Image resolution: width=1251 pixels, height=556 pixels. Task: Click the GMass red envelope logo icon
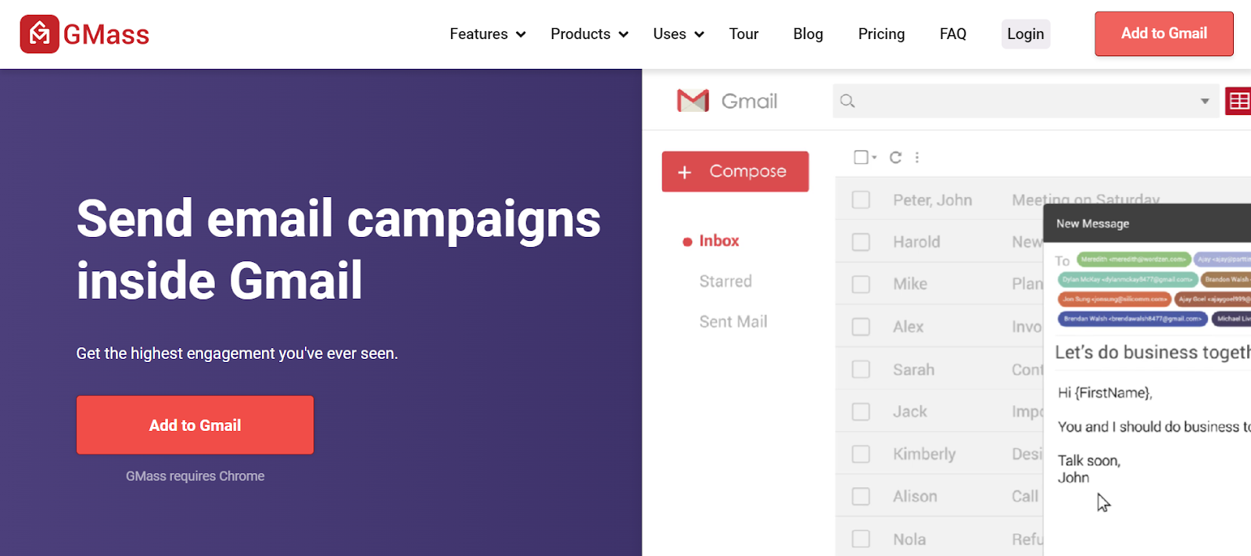point(38,34)
